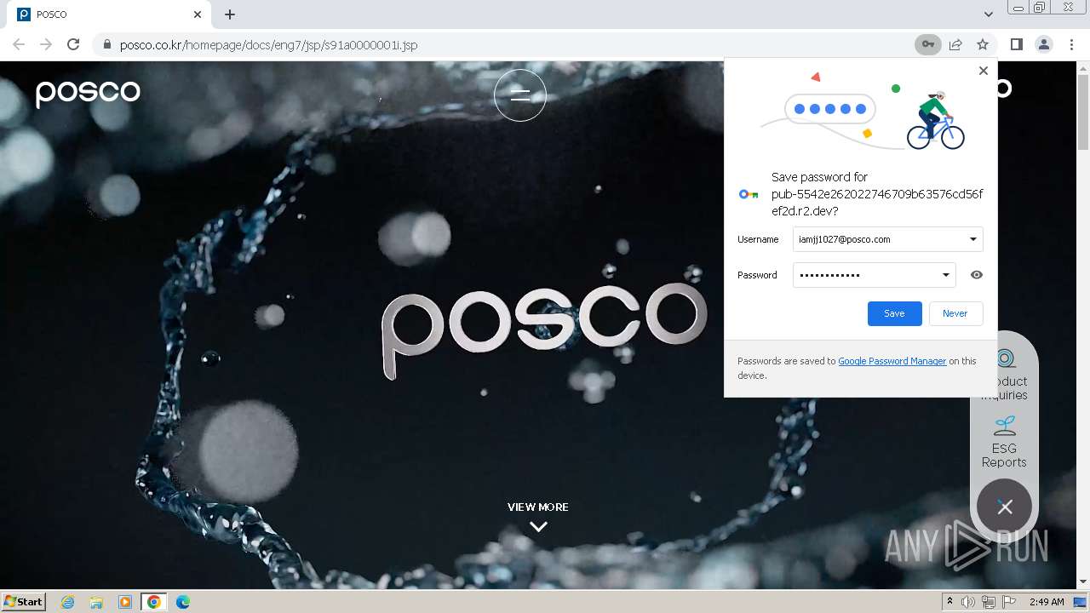
Task: Open the volume speaker tray icon
Action: (968, 602)
